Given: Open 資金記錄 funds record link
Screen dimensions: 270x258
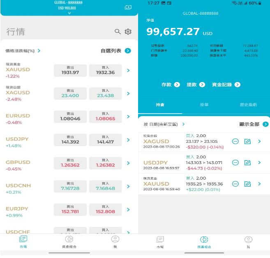Looking at the screenshot, I should [x=226, y=84].
